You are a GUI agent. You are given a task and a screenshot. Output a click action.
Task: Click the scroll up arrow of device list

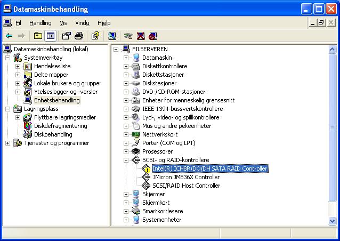pos(332,50)
